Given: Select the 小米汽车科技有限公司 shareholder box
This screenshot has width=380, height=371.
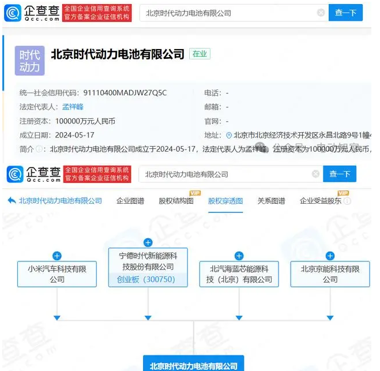Looking at the screenshot, I should pos(57,274).
